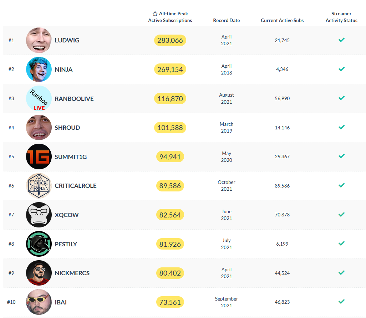The width and height of the screenshot is (366, 318).
Task: Sort by Current Active Subs header
Action: [282, 20]
